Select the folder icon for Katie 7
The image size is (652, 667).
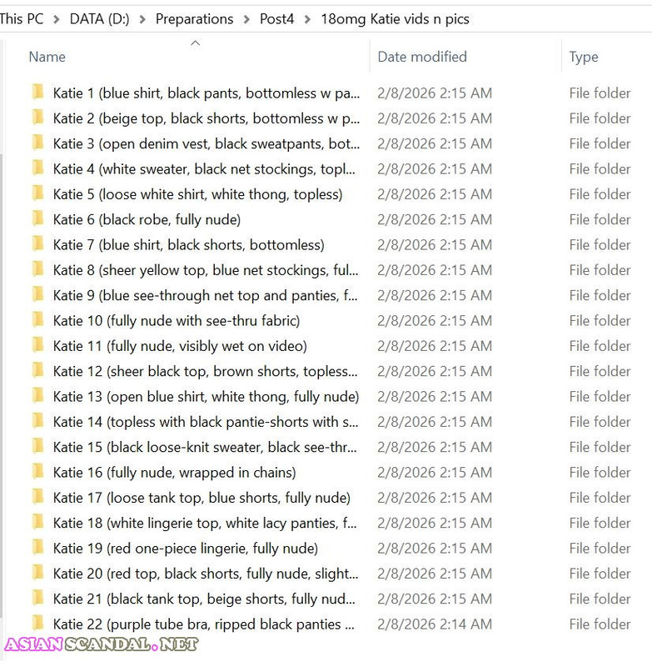37,243
